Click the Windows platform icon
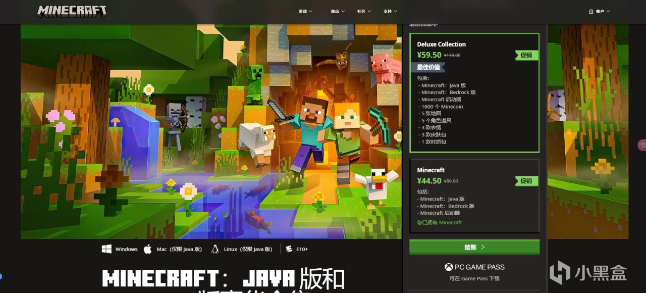This screenshot has width=646, height=293. click(106, 249)
